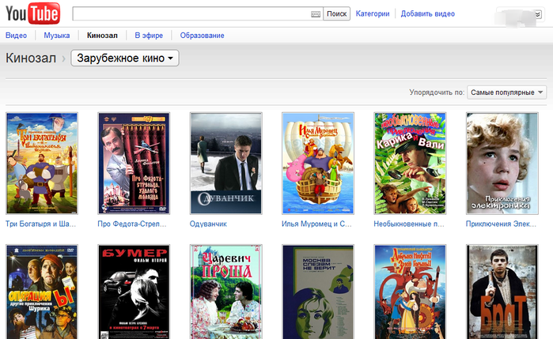Expand the account menu arrow at top right
Screen dimensions: 553x339
(538, 14)
